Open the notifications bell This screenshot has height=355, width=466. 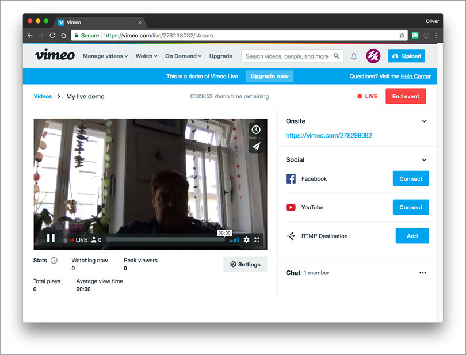point(354,56)
